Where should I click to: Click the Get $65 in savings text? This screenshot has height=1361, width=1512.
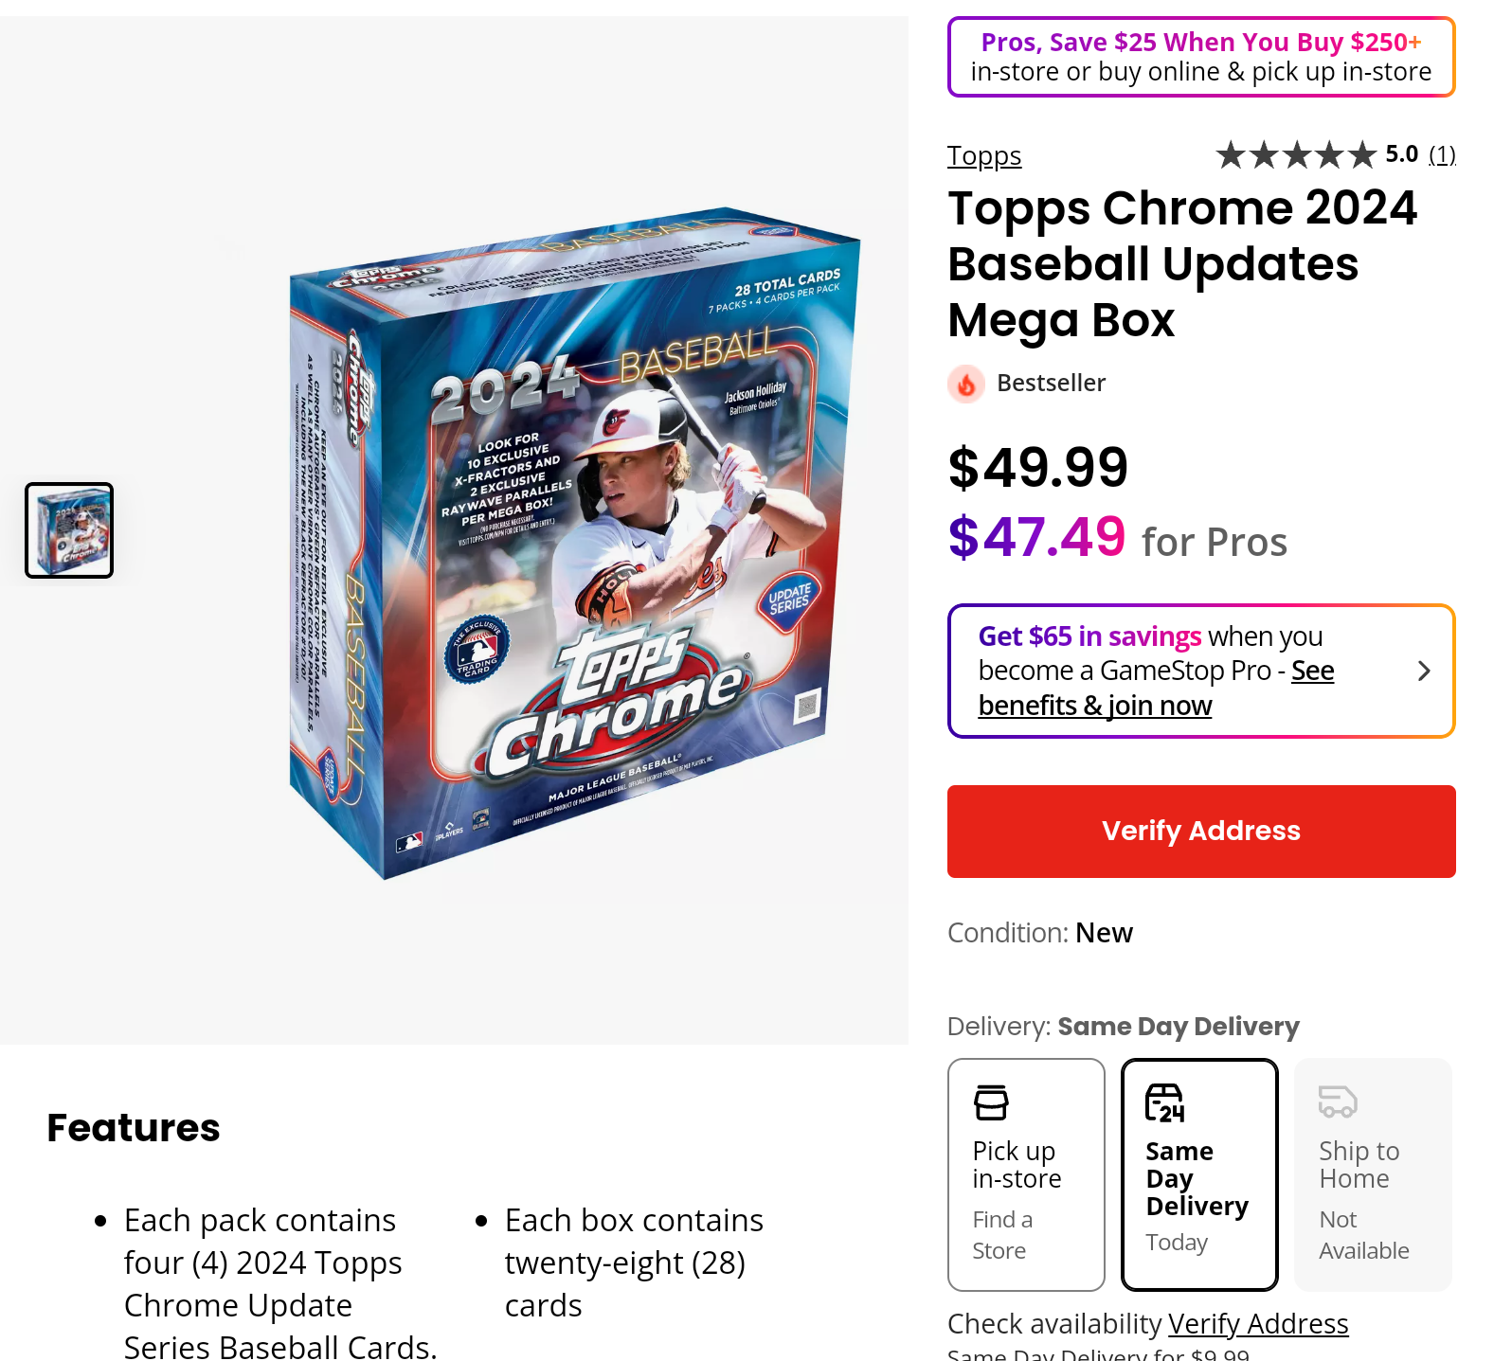point(1089,636)
